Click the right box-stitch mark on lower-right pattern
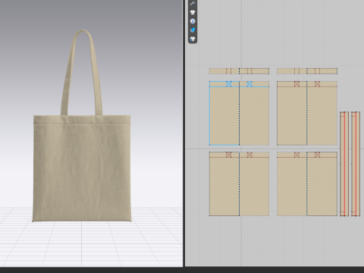The image size is (364, 273). (x=318, y=155)
